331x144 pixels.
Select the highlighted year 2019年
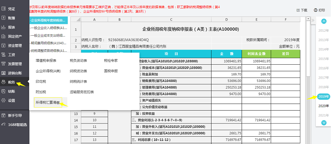324,97
